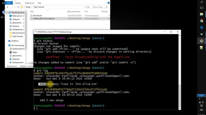The image size is (206, 115).
Task: Sort files by the Имя column
Action: point(32,11)
